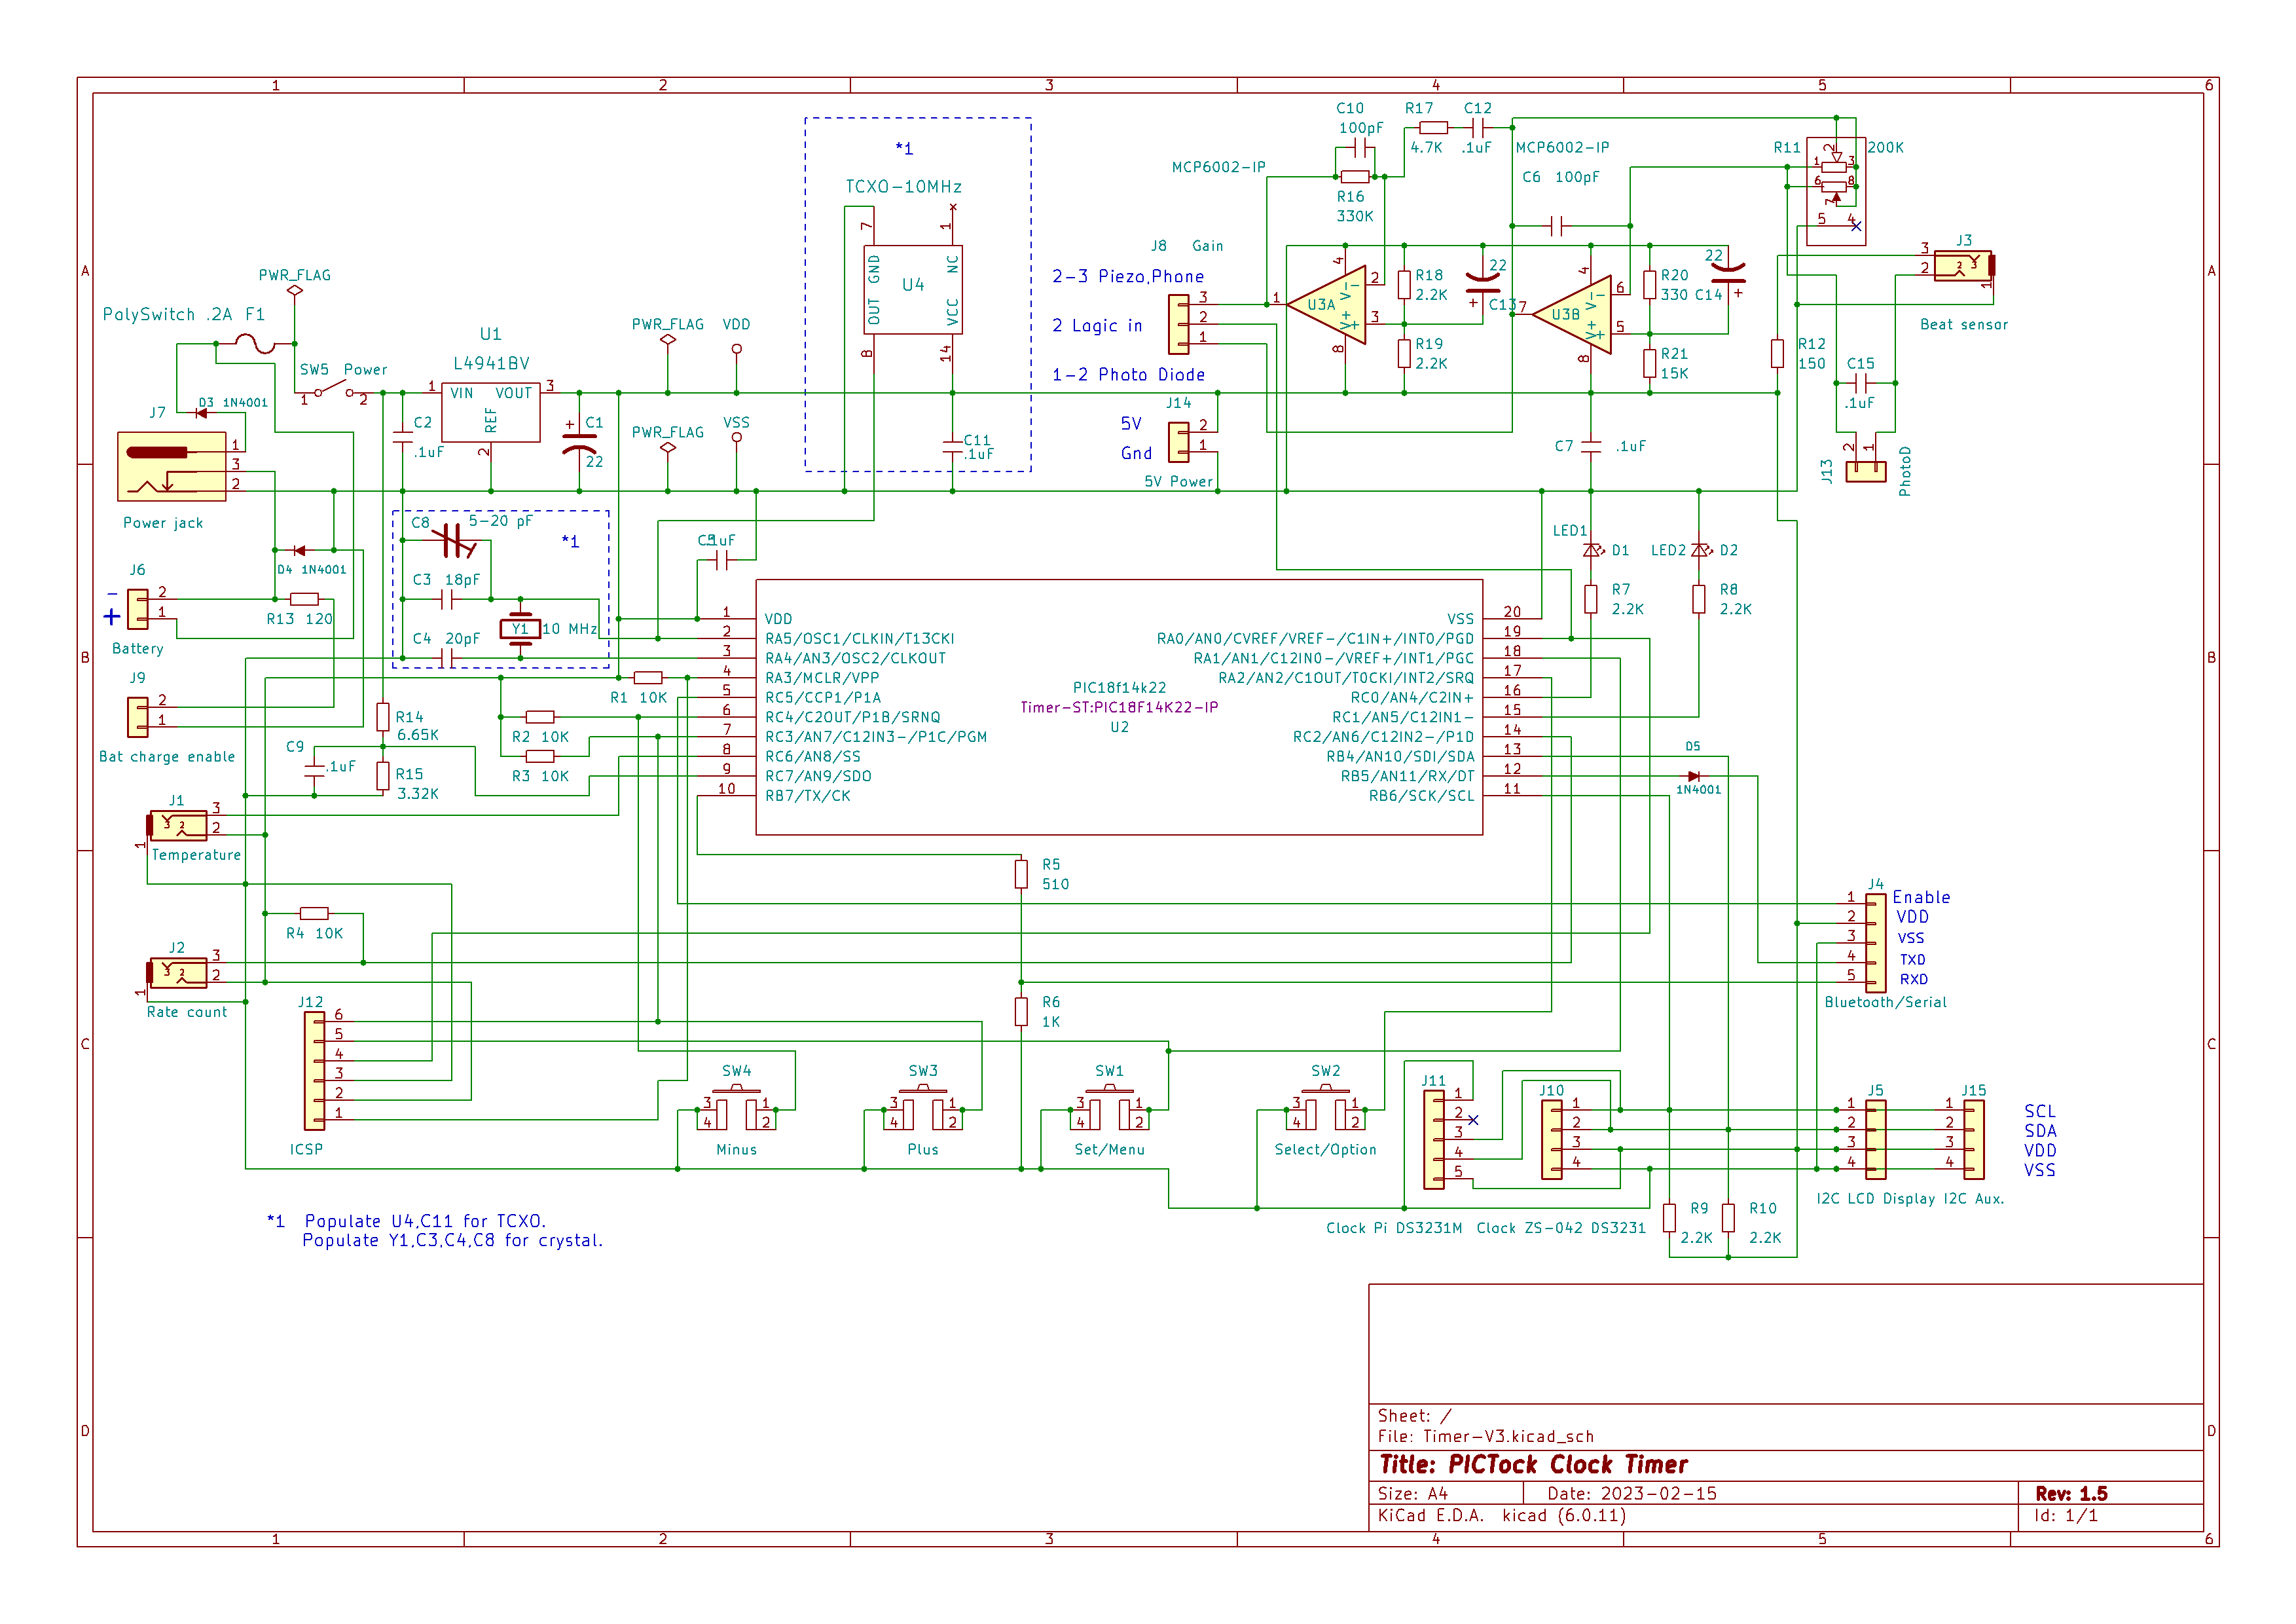
Task: Click the RA3/MCLR/VPP pin label
Action: pos(822,678)
